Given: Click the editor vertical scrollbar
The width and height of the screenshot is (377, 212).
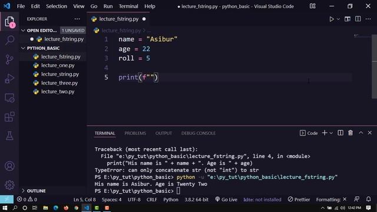Looking at the screenshot, I should point(374,67).
